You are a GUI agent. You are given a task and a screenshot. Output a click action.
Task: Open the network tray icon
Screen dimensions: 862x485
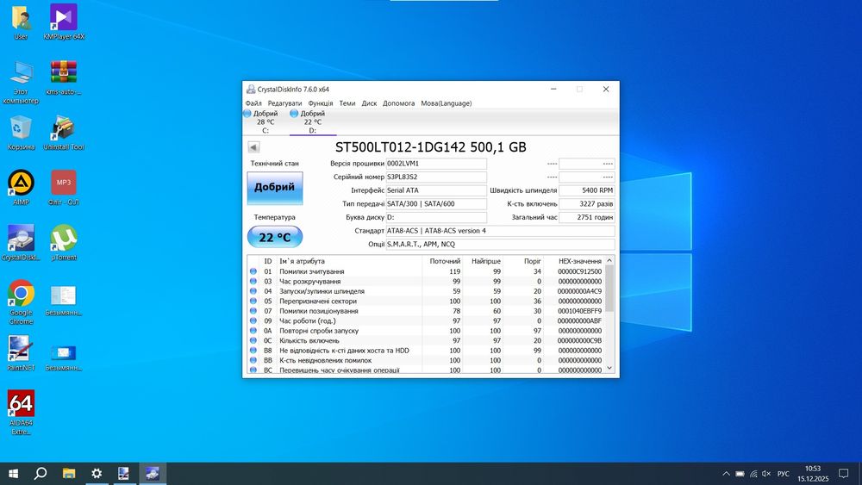click(753, 474)
